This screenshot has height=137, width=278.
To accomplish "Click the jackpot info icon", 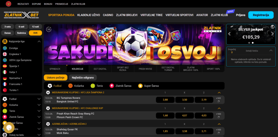I will click(273, 27).
